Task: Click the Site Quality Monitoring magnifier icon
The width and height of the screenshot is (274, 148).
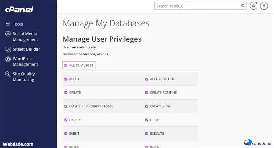Action: coord(8,74)
